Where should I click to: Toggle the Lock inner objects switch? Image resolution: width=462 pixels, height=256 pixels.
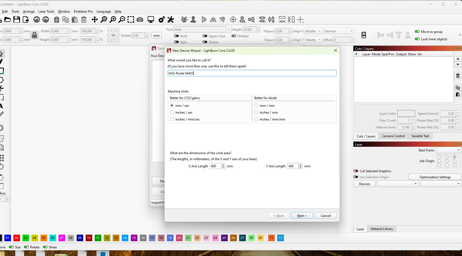(417, 39)
